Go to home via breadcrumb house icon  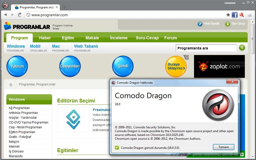[11, 84]
